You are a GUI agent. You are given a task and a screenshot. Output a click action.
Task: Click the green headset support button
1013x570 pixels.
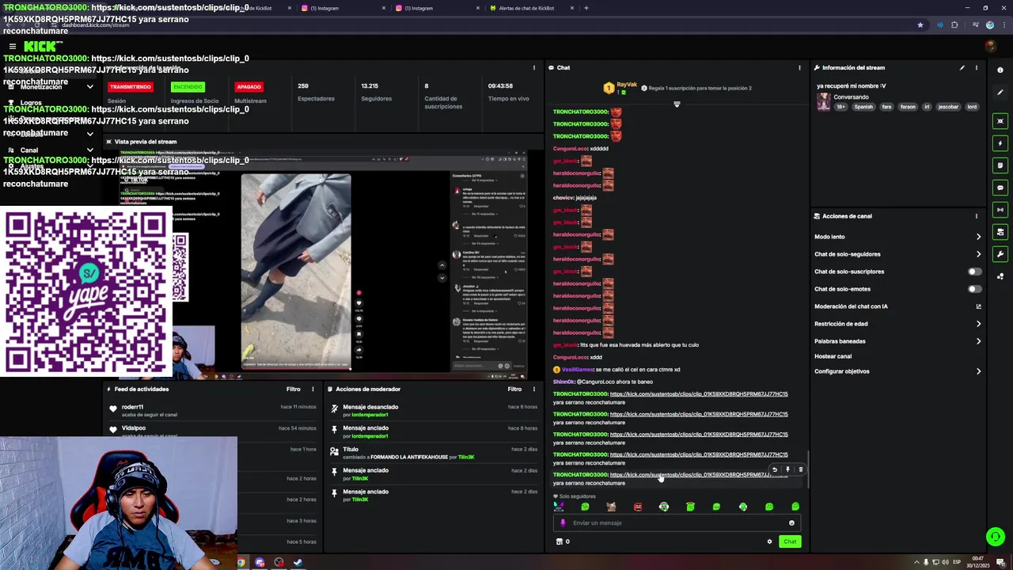[996, 537]
